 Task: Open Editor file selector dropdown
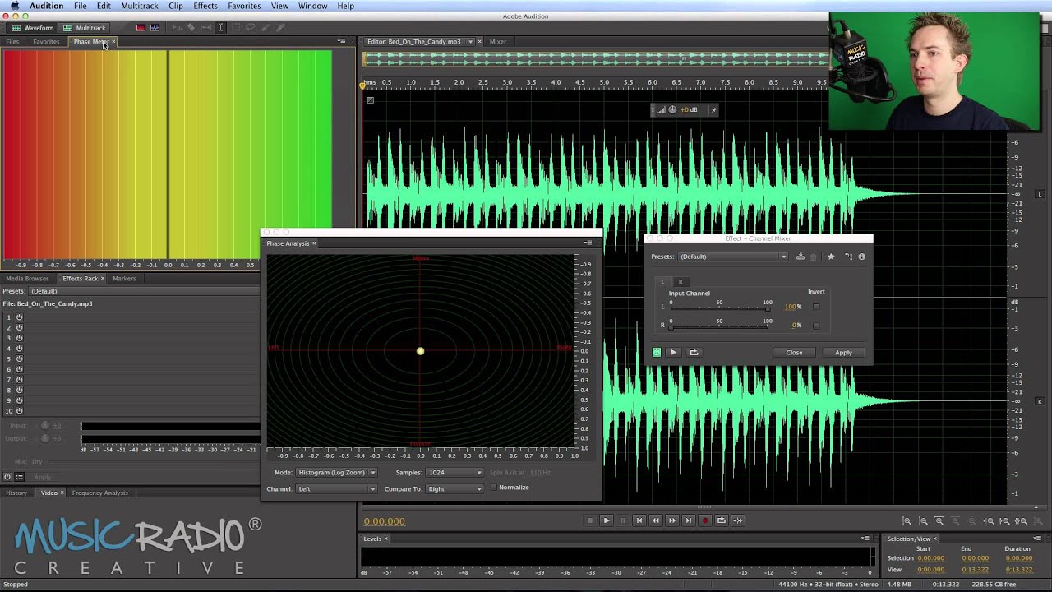coord(470,42)
